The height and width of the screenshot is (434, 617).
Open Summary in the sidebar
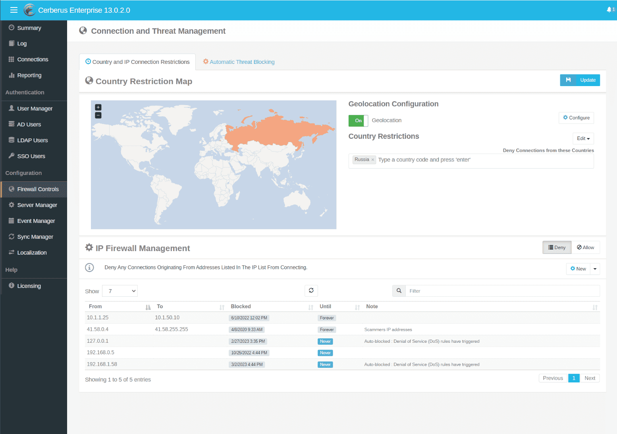click(x=34, y=28)
